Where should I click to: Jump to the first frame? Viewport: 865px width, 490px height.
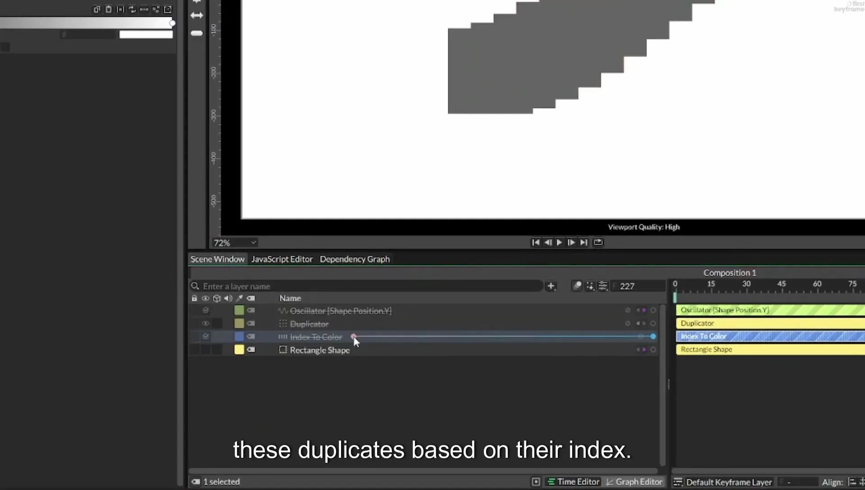click(536, 242)
